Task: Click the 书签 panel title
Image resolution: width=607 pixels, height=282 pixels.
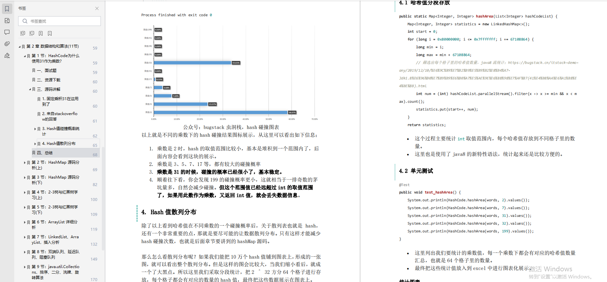Action: coord(22,8)
